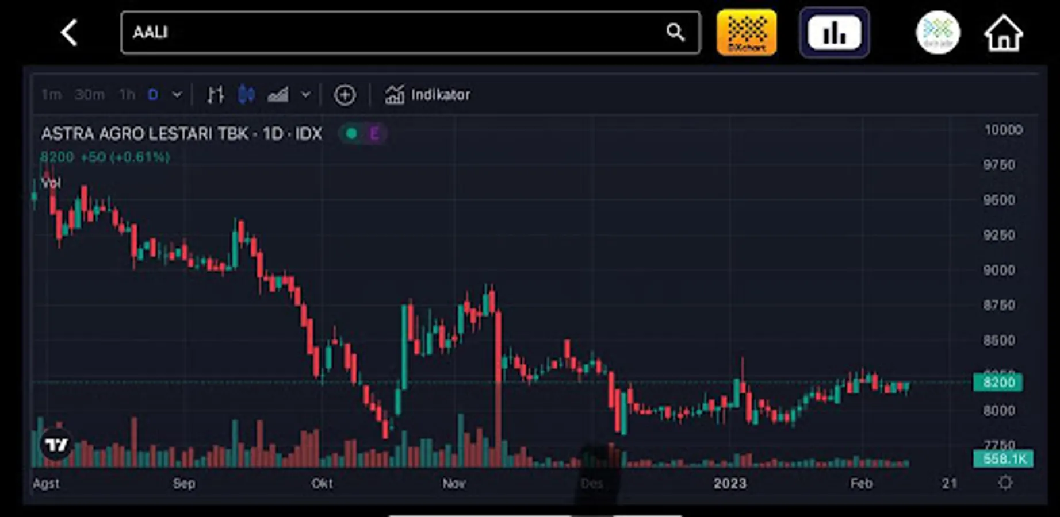The height and width of the screenshot is (517, 1060).
Task: Select the bars chart style
Action: click(216, 95)
